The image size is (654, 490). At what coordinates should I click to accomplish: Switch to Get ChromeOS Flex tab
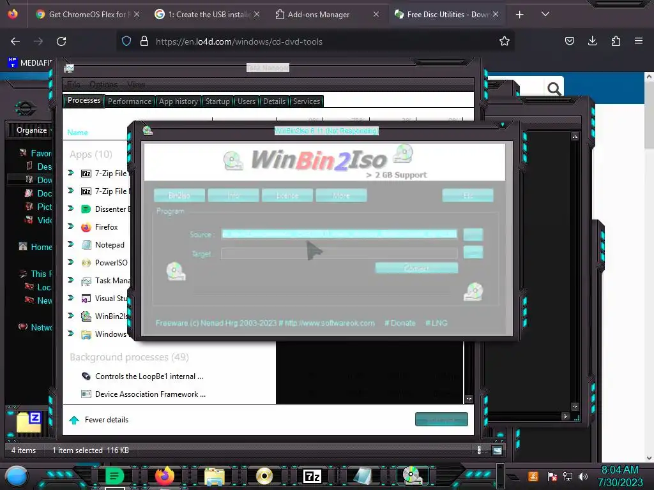87,14
